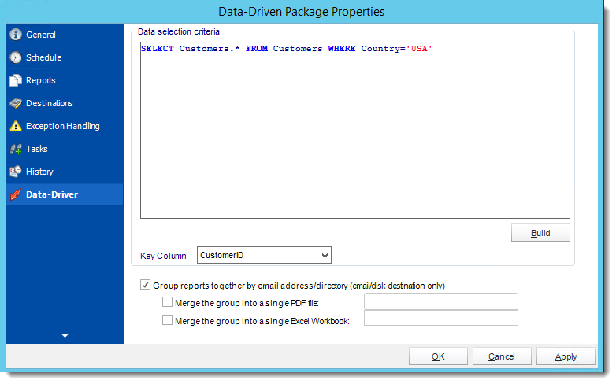Click the Tasks icon in sidebar
The height and width of the screenshot is (384, 616).
click(x=16, y=149)
